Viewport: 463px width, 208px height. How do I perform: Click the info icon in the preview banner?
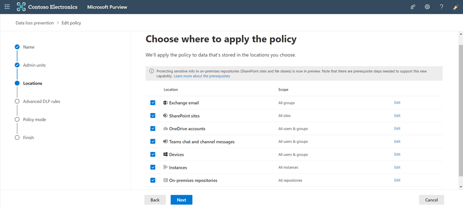(x=152, y=71)
